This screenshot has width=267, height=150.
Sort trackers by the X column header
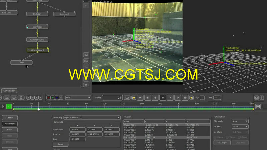pos(155,122)
